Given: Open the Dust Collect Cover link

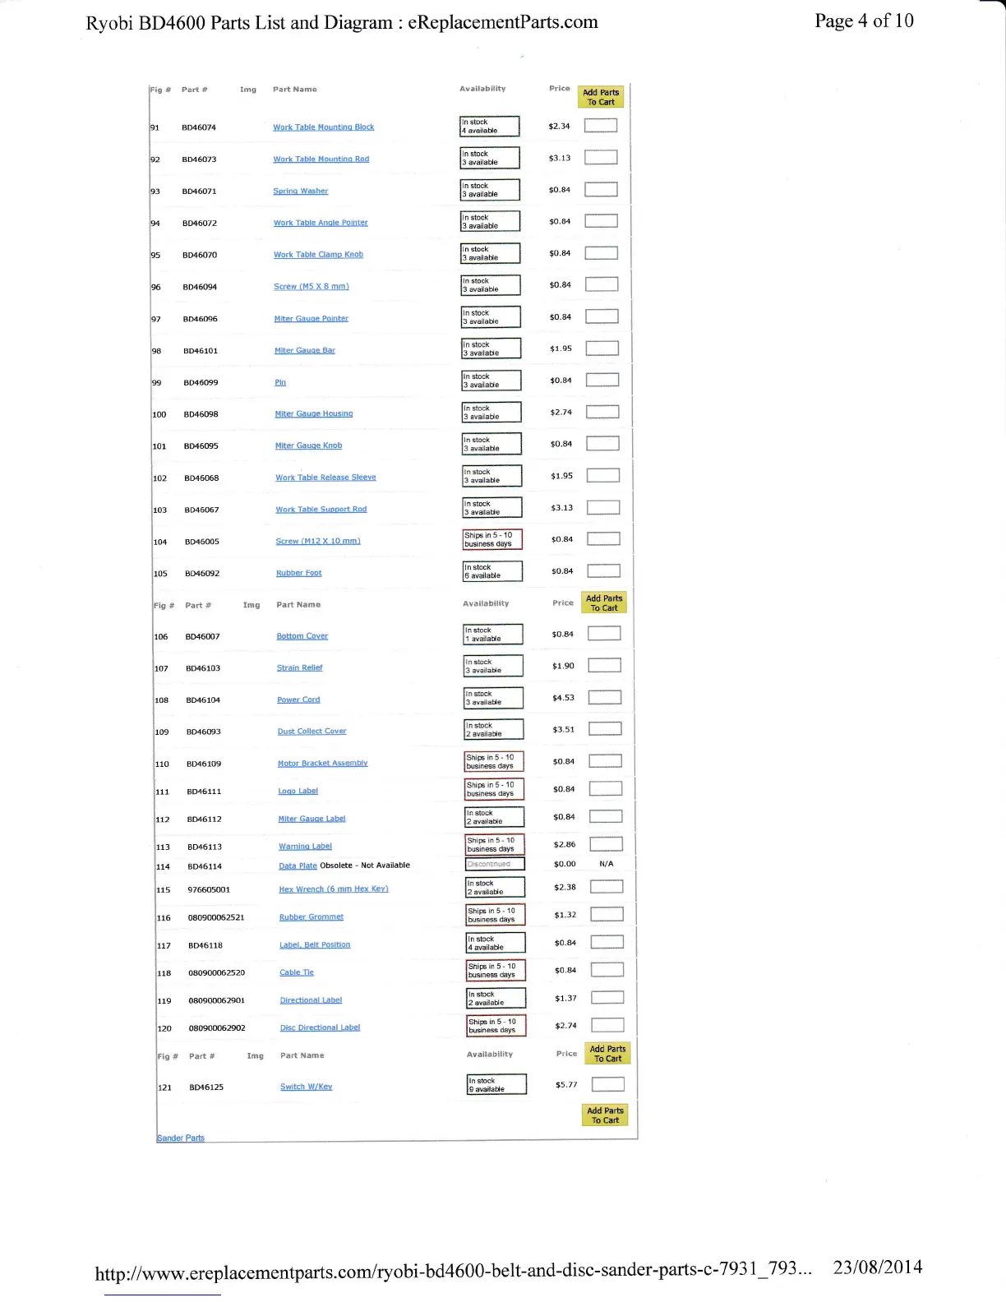Looking at the screenshot, I should click(311, 732).
